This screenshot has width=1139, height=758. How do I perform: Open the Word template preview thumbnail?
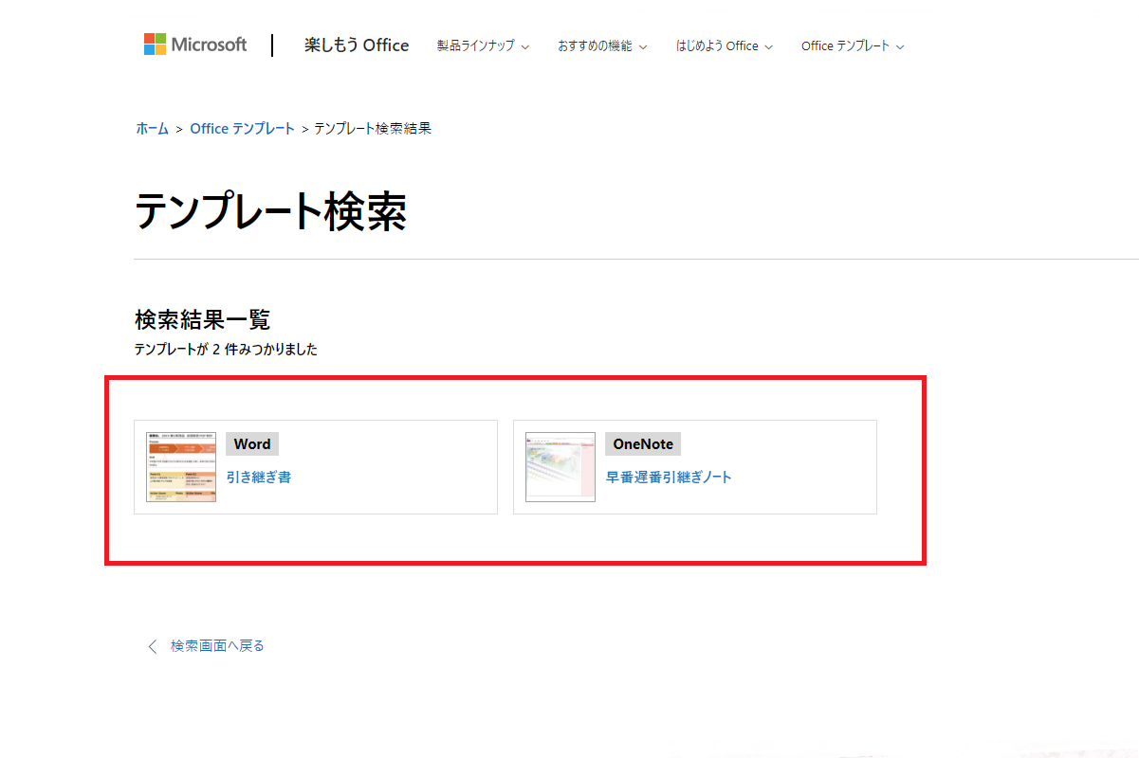181,467
